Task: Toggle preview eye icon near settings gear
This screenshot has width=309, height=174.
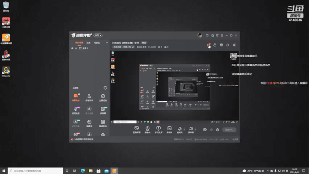Action: pyautogui.click(x=211, y=130)
